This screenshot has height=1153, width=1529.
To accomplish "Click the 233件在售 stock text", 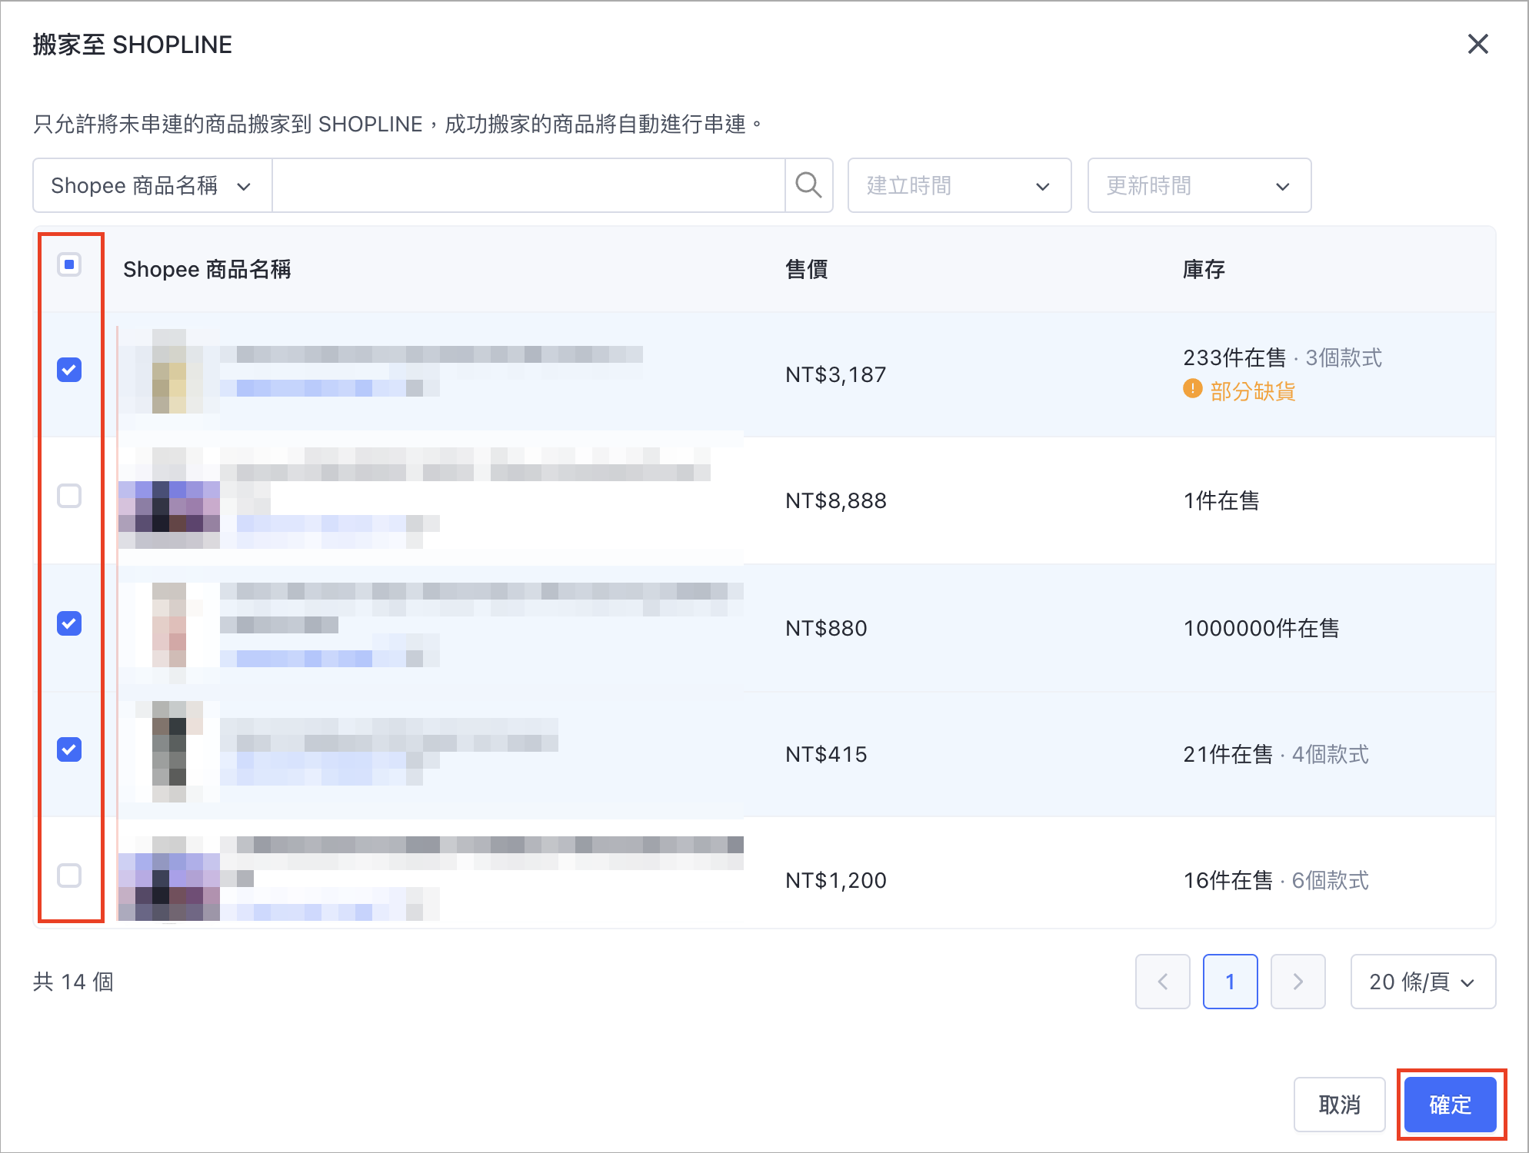I will click(1234, 357).
